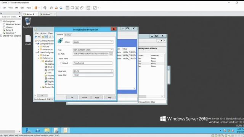Expand Preferences under Computer Configuration
Image resolution: width=244 pixels, height=137 pixels.
39,49
